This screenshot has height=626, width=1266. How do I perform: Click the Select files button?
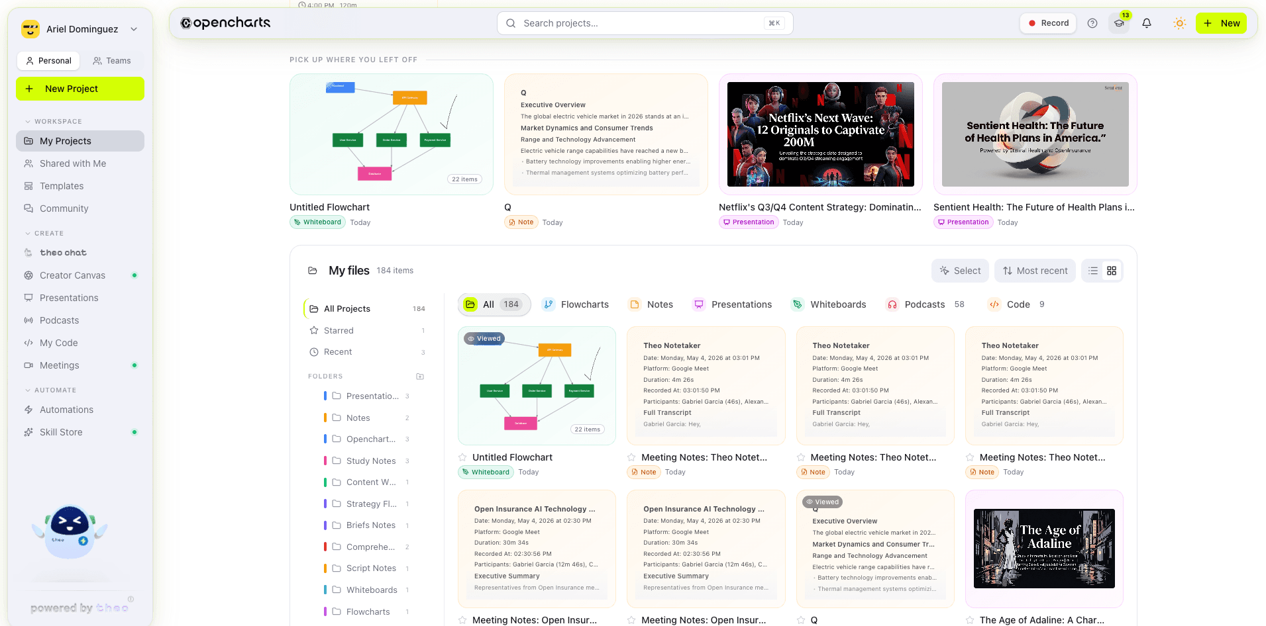coord(961,271)
